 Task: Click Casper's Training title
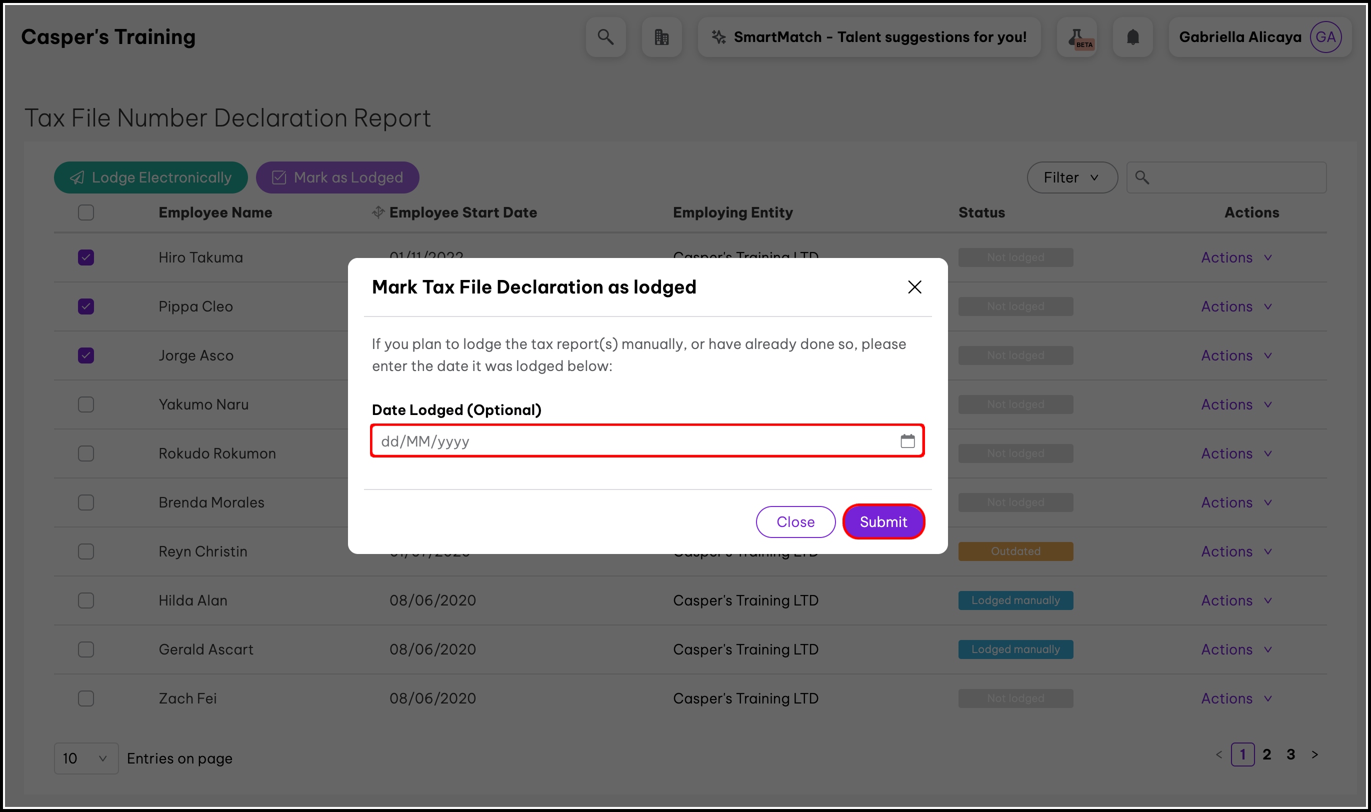click(x=108, y=36)
